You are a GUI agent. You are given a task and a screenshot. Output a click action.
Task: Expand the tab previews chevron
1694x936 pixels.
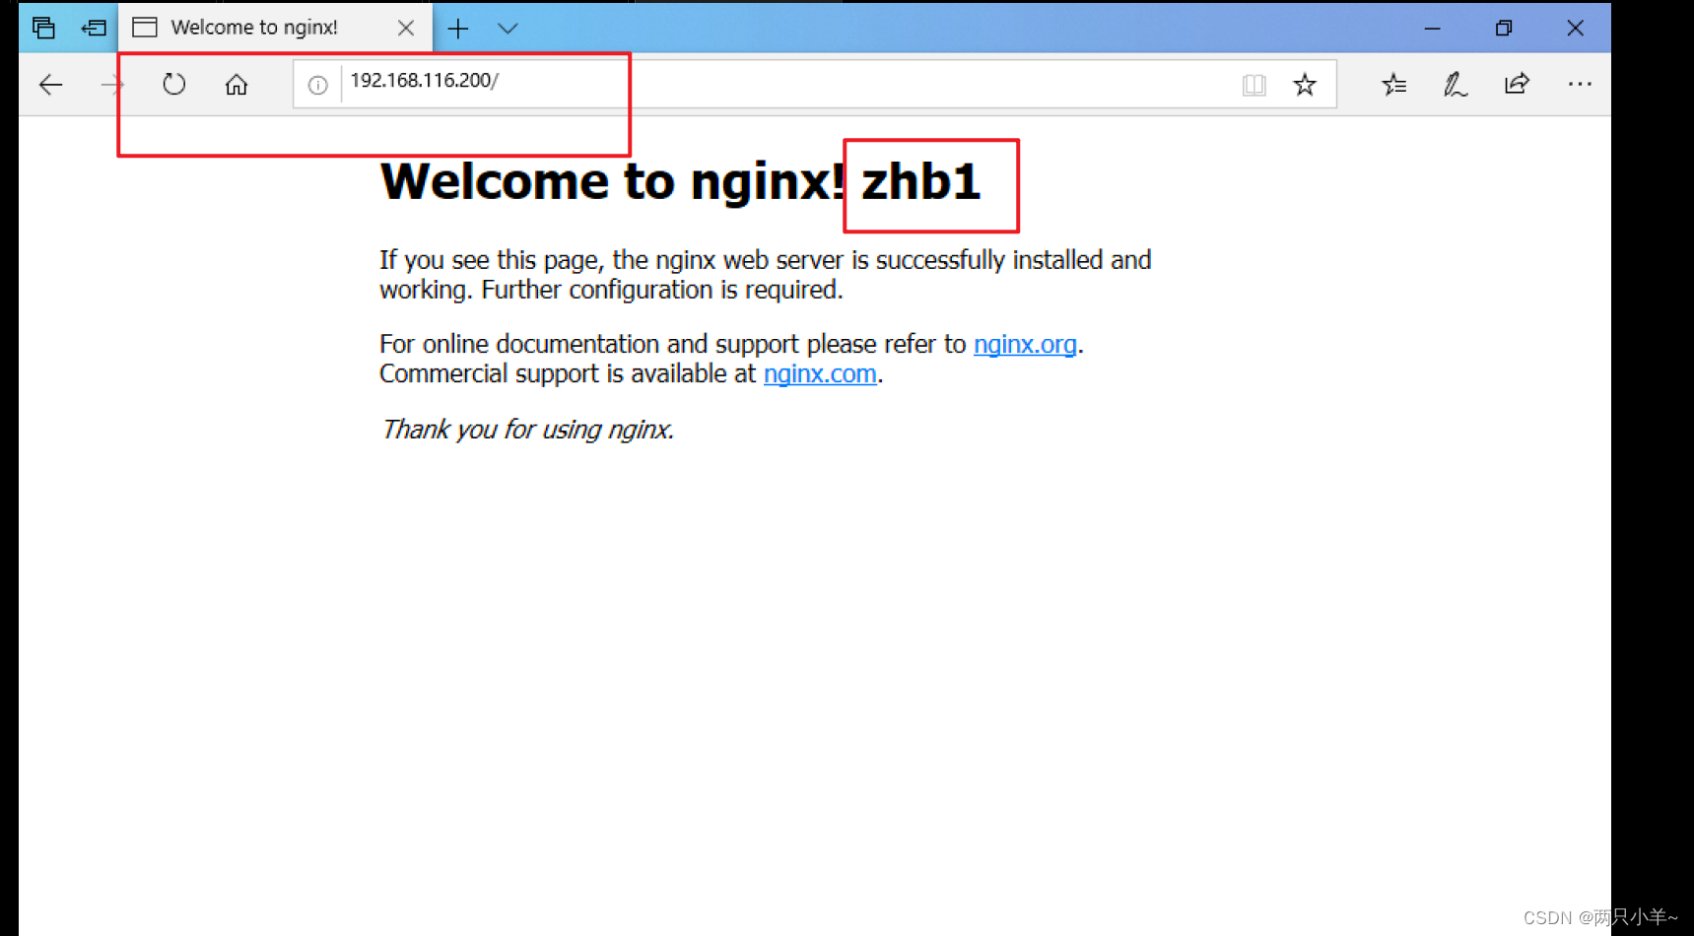point(508,29)
